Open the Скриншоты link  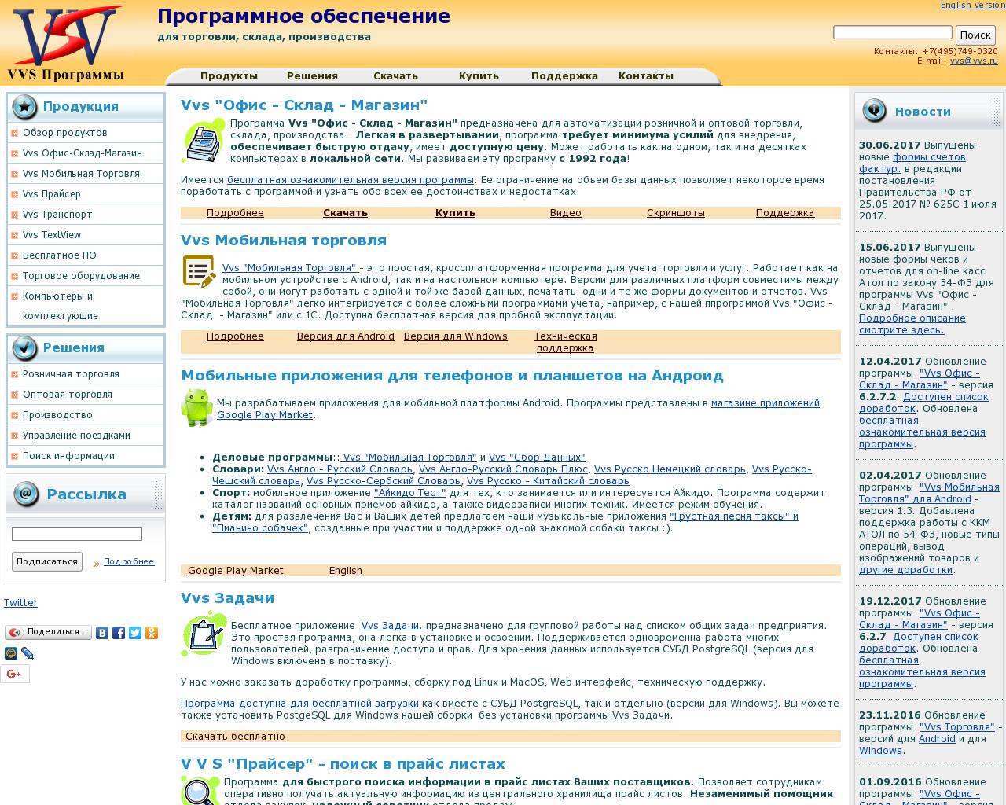675,213
